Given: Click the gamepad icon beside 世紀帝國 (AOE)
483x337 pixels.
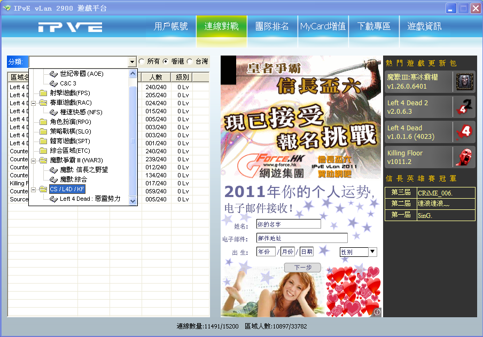Looking at the screenshot, I should pos(53,74).
